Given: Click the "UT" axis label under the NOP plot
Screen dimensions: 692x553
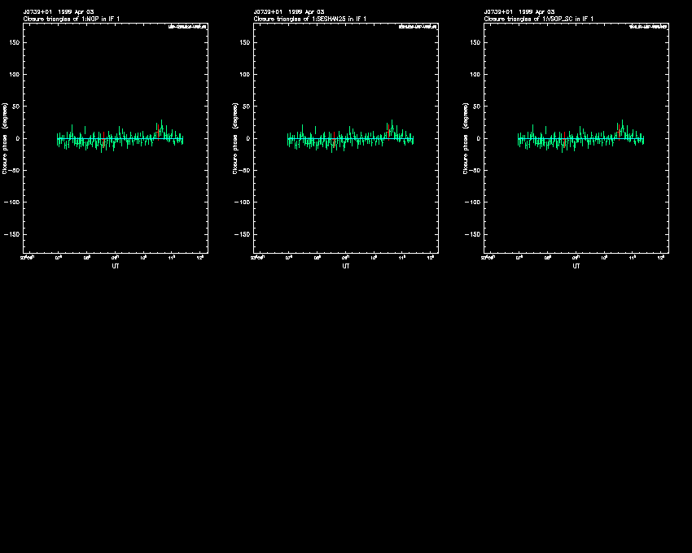Looking at the screenshot, I should click(x=116, y=266).
